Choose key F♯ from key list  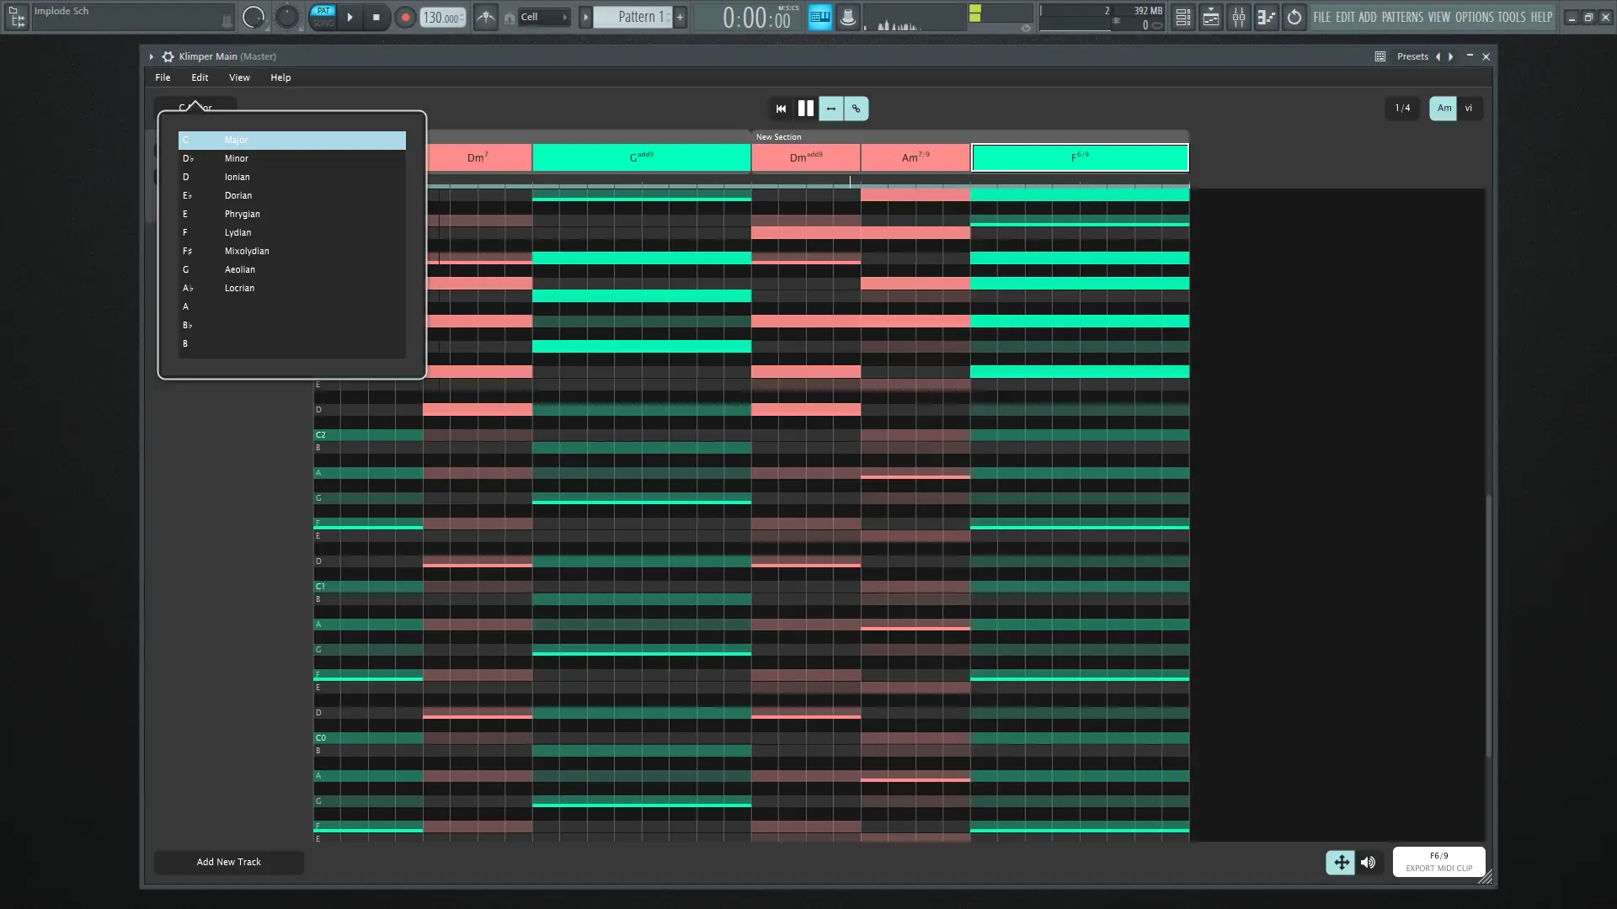pyautogui.click(x=187, y=251)
